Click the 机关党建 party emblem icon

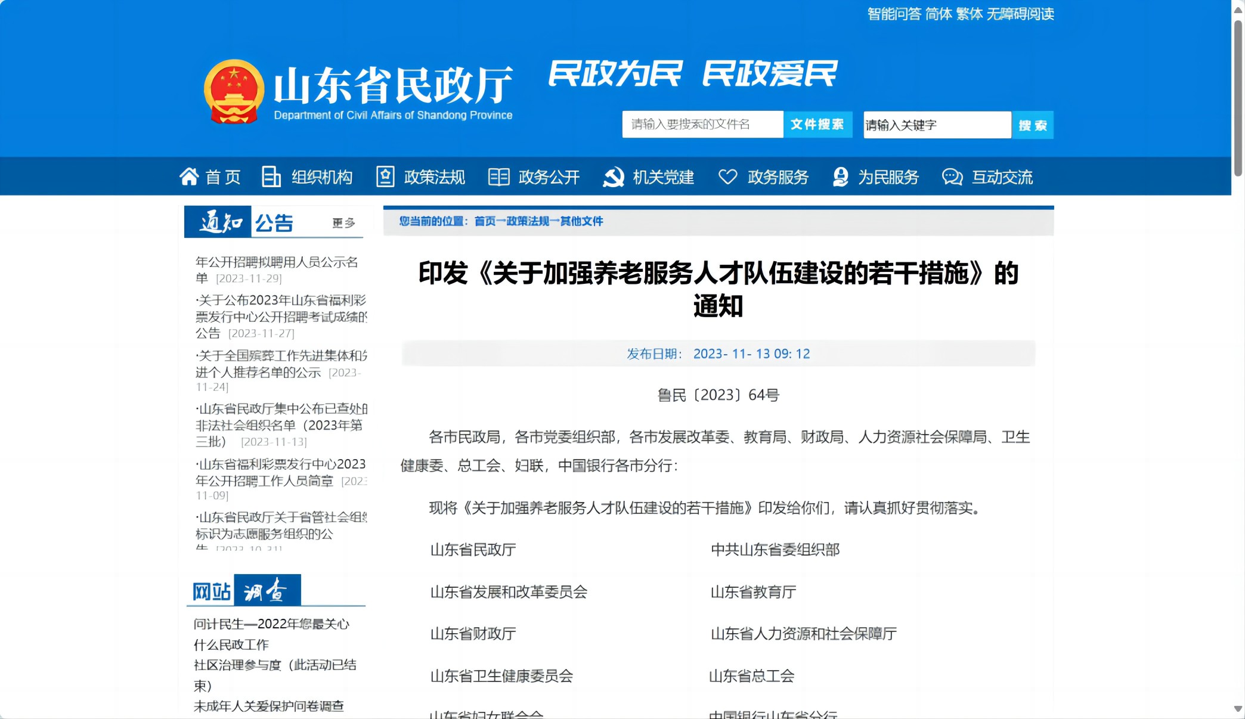tap(613, 177)
